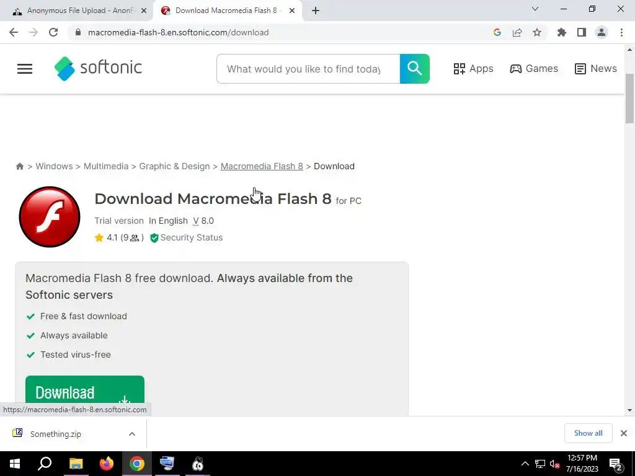Reload the current page
635x476 pixels.
click(x=53, y=32)
